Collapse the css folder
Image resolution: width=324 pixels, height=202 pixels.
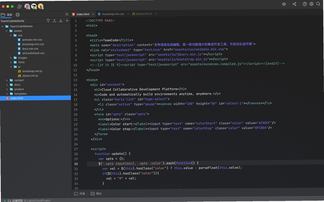11,36
